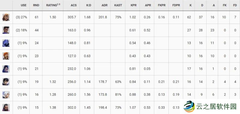Viewport: 240px width, 114px height.
Task: Click the watermark logo beside the Chinese text
Action: pos(189,106)
